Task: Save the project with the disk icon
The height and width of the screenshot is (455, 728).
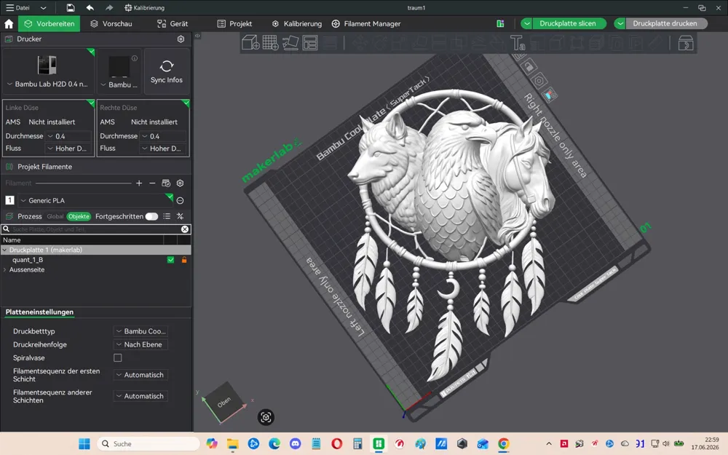Action: pyautogui.click(x=70, y=8)
